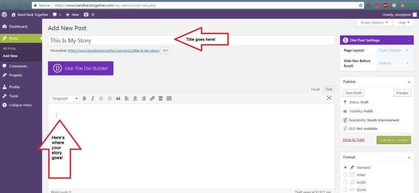The width and height of the screenshot is (419, 193).
Task: Toggle the toolbar kitchen sink icon
Action: (x=169, y=98)
